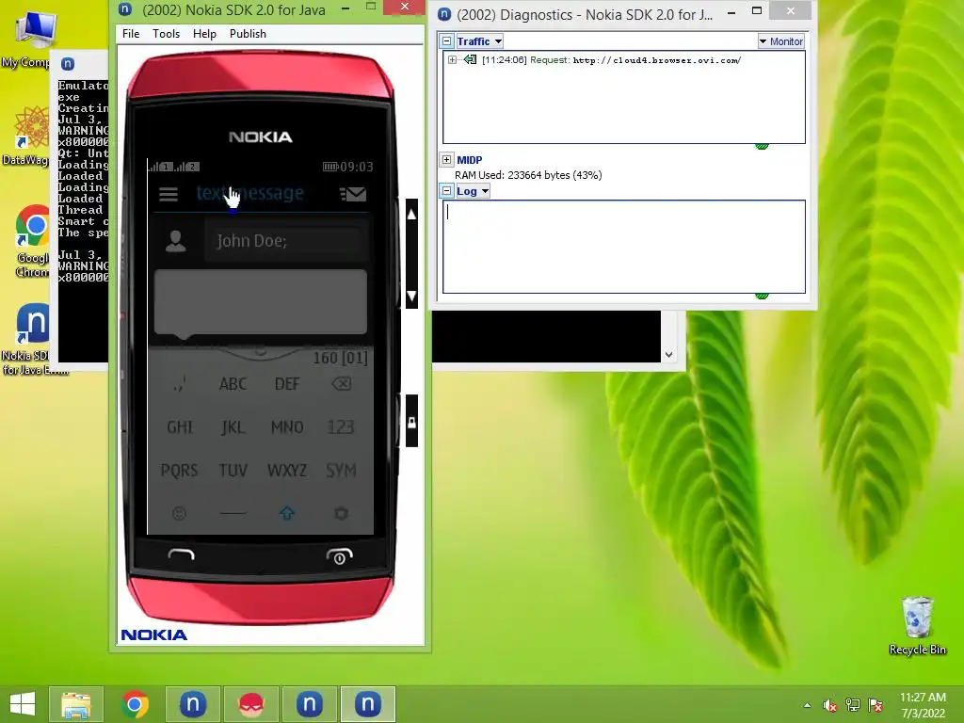
Task: Click the RAM Used value text
Action: coord(528,175)
